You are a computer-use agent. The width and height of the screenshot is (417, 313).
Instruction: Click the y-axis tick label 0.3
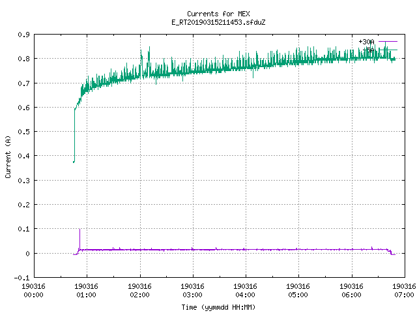point(23,181)
